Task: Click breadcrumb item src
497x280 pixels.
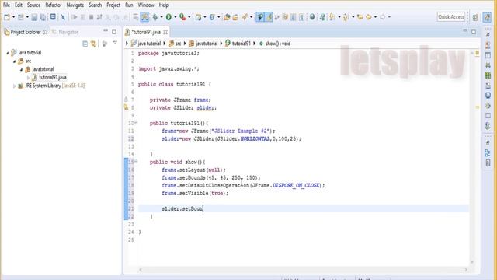Action: pos(175,44)
